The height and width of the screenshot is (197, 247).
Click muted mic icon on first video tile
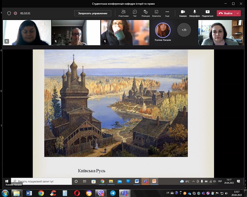(x=7, y=41)
